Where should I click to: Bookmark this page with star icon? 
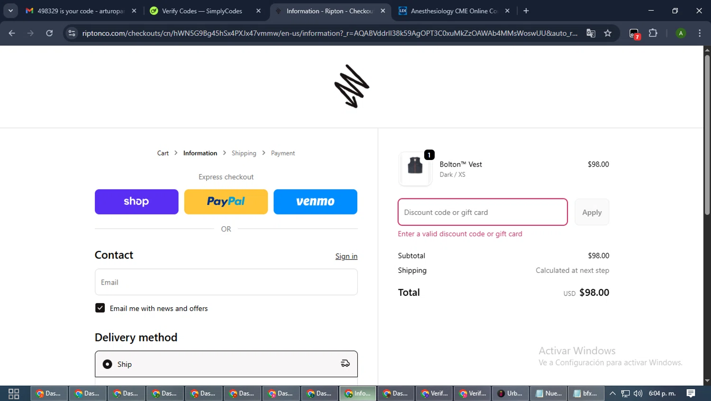tap(608, 33)
